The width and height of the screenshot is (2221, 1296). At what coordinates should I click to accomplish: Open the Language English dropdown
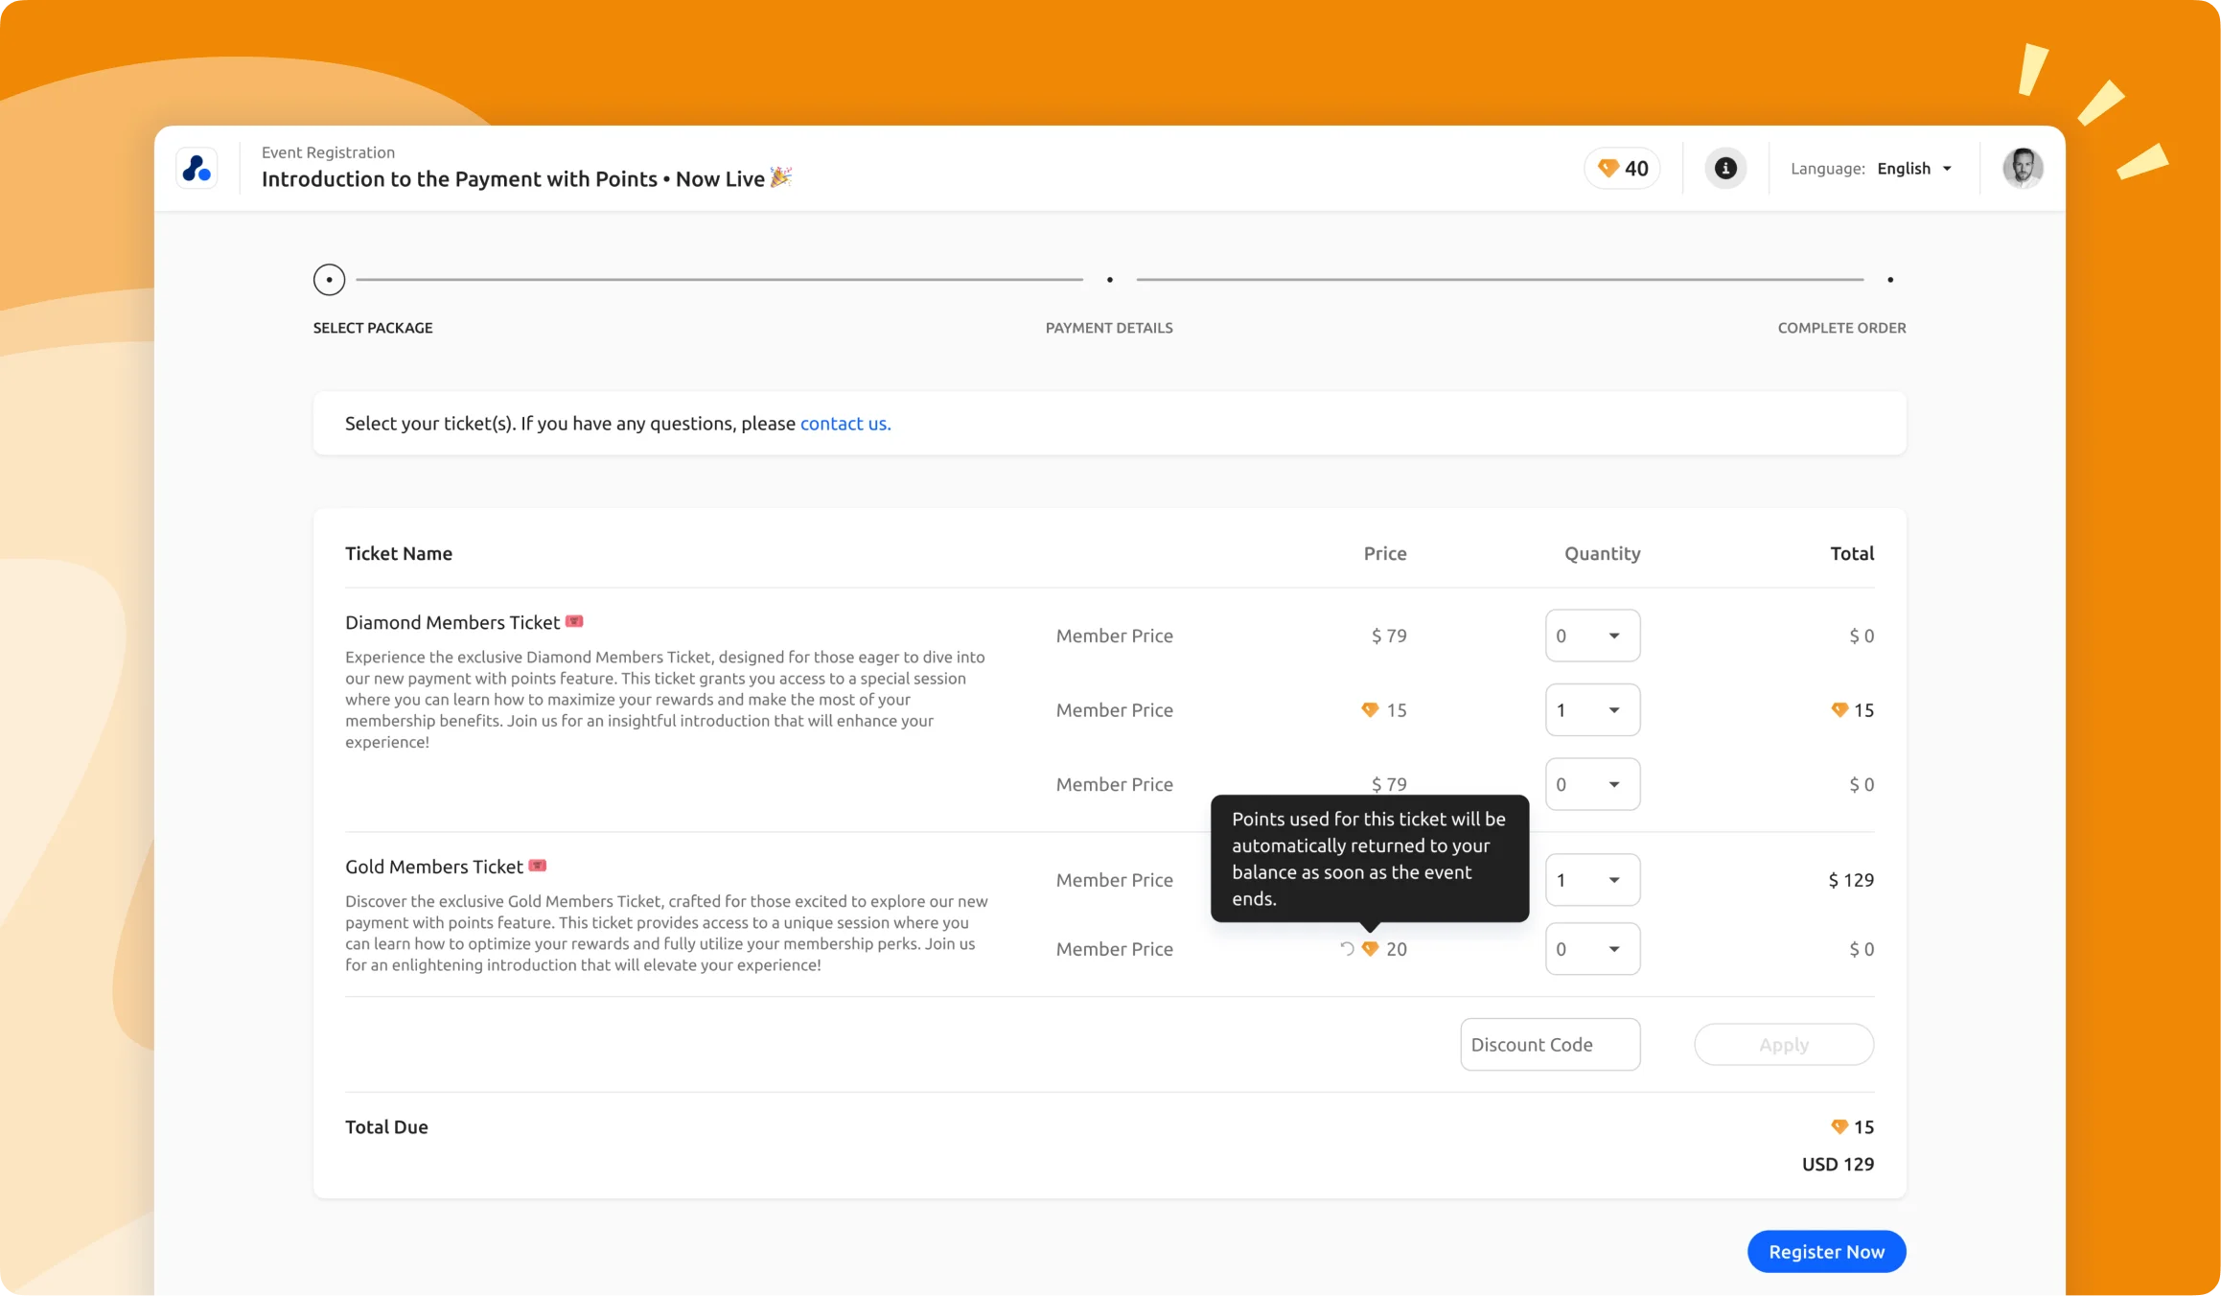1914,169
